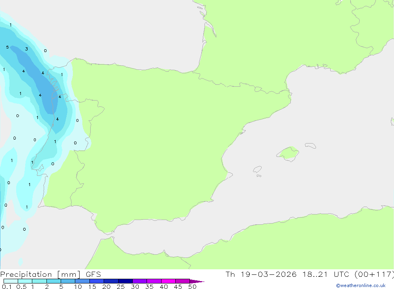Select the 5–10 mm legend color box
This screenshot has width=394, height=289.
(x=68, y=281)
